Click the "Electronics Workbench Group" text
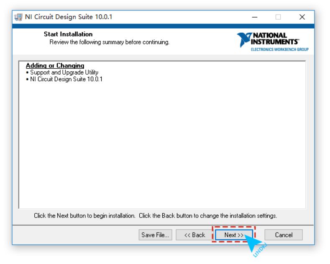The height and width of the screenshot is (264, 330). pos(279,49)
